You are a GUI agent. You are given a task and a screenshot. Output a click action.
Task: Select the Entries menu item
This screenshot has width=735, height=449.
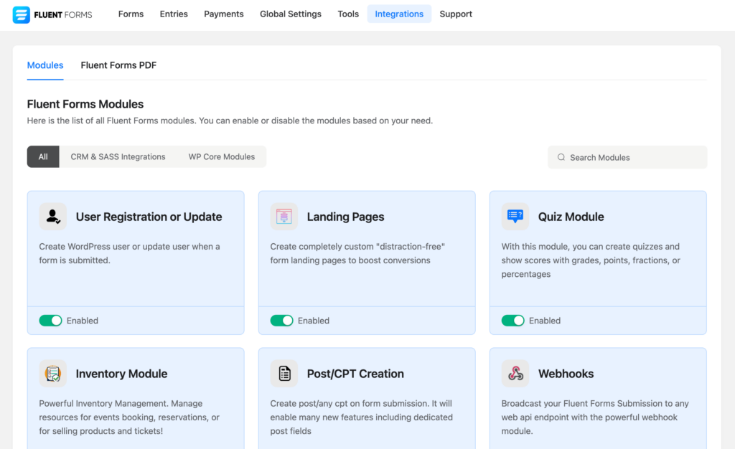click(174, 14)
